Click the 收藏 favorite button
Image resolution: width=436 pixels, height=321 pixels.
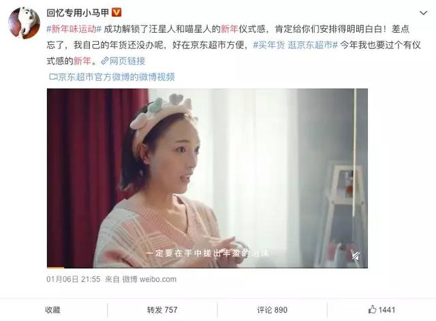click(53, 310)
